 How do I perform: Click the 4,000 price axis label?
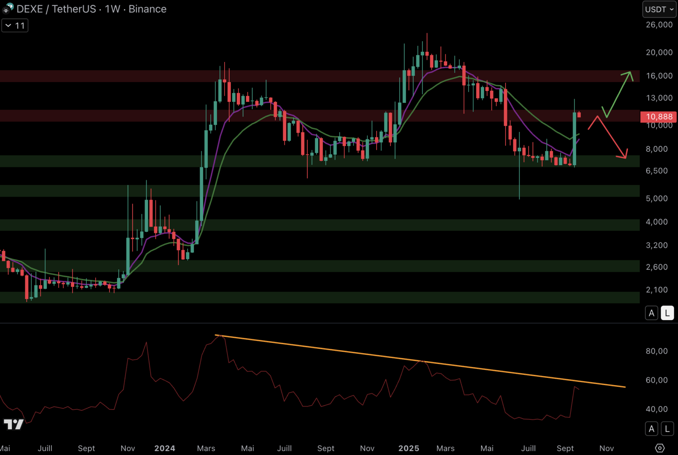(x=657, y=222)
